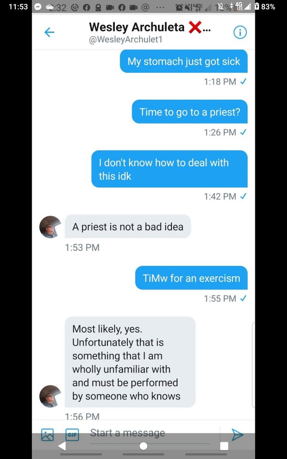Tap the @WesleyArchulet1 handle
Image resolution: width=287 pixels, height=459 pixels.
click(x=126, y=40)
